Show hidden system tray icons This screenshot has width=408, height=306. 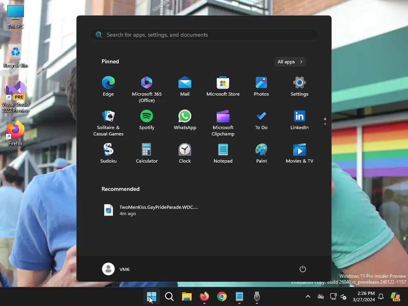click(308, 296)
